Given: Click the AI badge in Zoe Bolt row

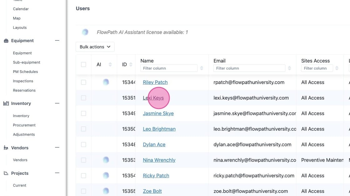Looking at the screenshot, I should click(106, 191).
